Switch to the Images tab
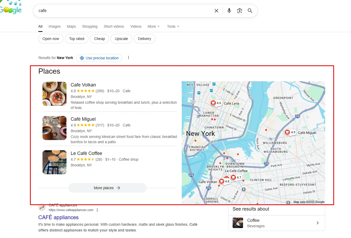The height and width of the screenshot is (238, 351). point(55,26)
